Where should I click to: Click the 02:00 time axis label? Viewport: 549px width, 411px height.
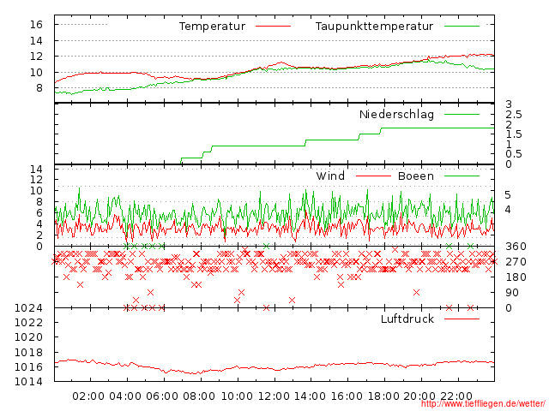(x=88, y=396)
